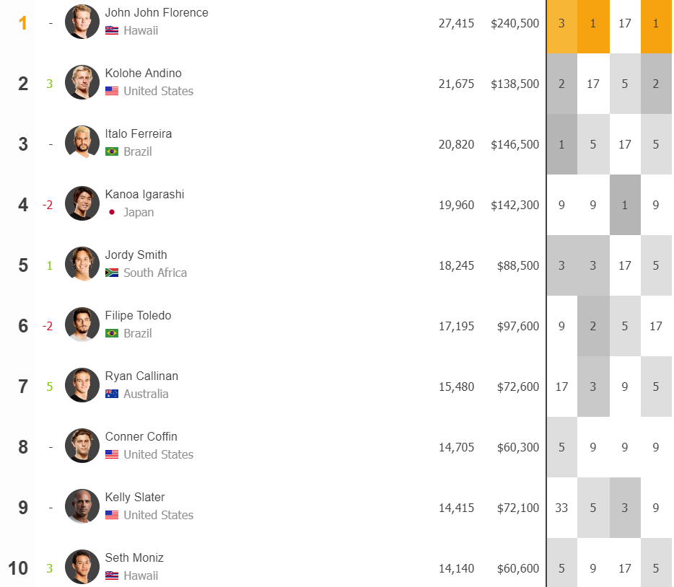
Task: Click Kolohe Andino's $138,500 prize money
Action: click(x=515, y=84)
